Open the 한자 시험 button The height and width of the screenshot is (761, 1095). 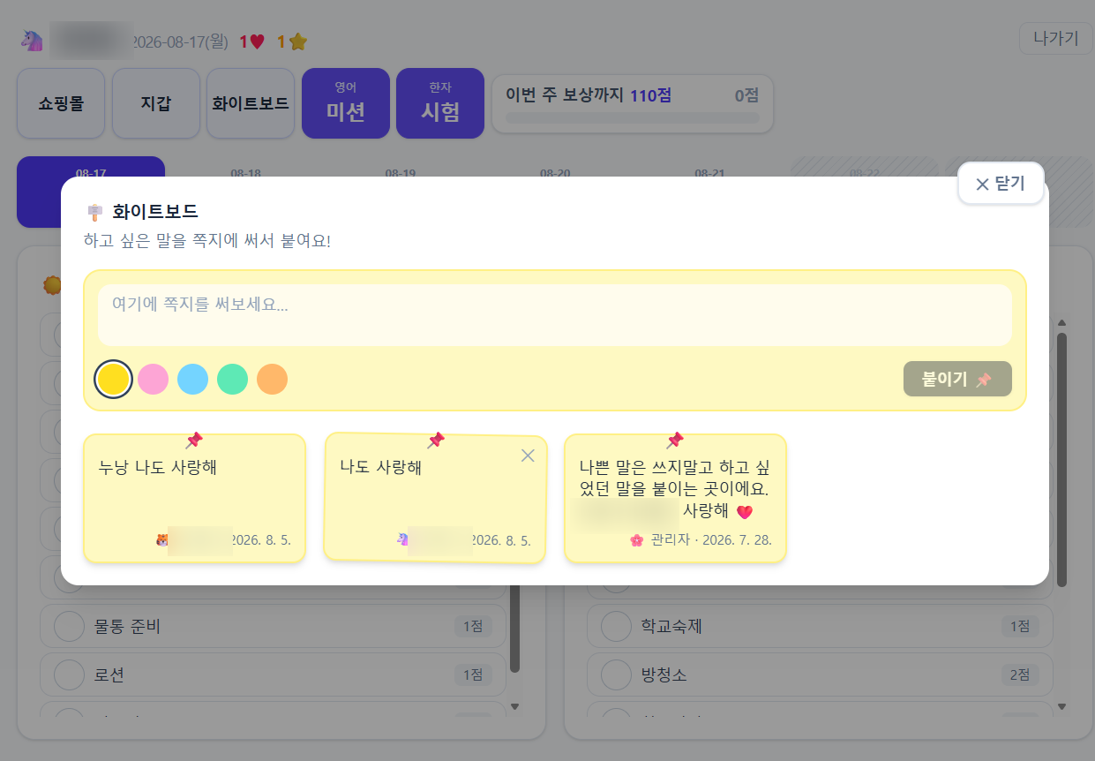tap(440, 103)
